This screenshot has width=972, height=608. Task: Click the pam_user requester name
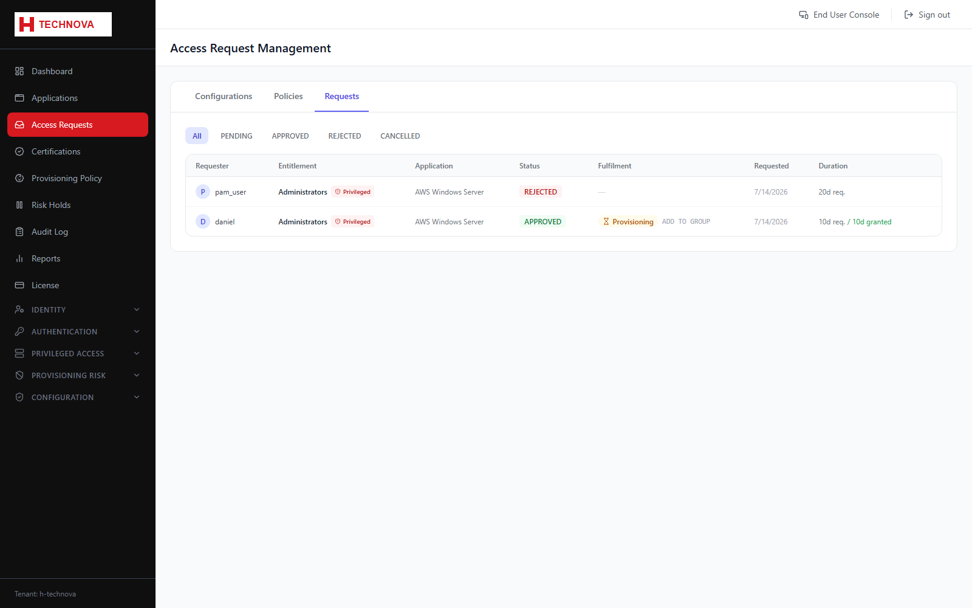[230, 192]
